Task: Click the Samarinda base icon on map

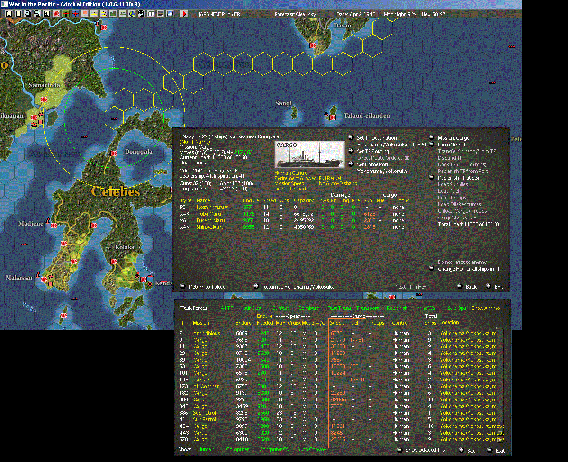Action: pos(44,100)
